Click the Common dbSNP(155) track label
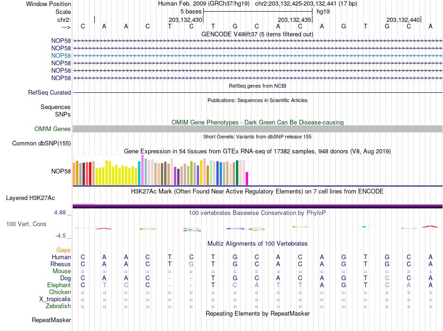Screen dimensions: 443x331 (42, 143)
